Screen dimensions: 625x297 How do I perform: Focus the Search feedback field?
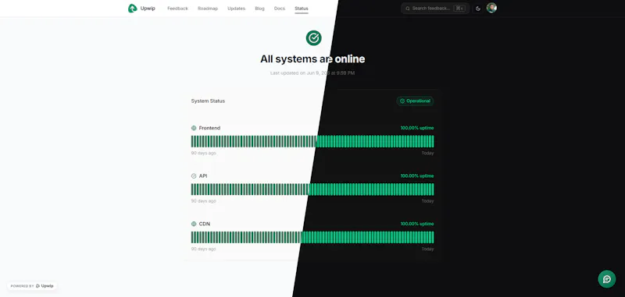(435, 8)
